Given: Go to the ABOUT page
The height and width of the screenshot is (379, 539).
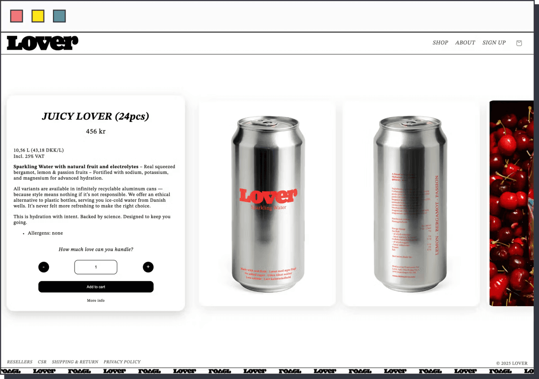Looking at the screenshot, I should coord(465,43).
